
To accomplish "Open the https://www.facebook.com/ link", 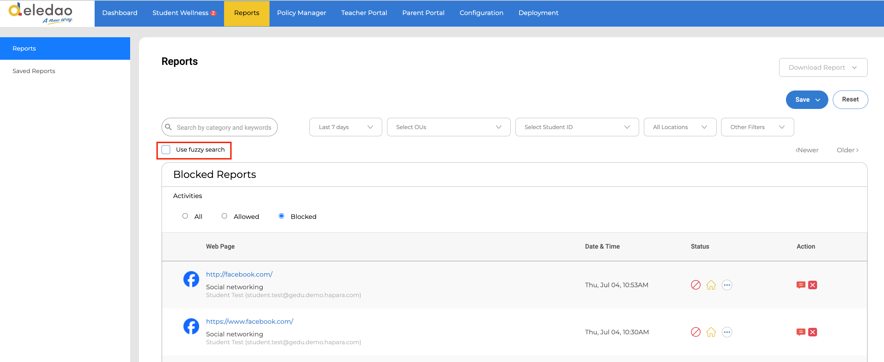I will coord(249,321).
